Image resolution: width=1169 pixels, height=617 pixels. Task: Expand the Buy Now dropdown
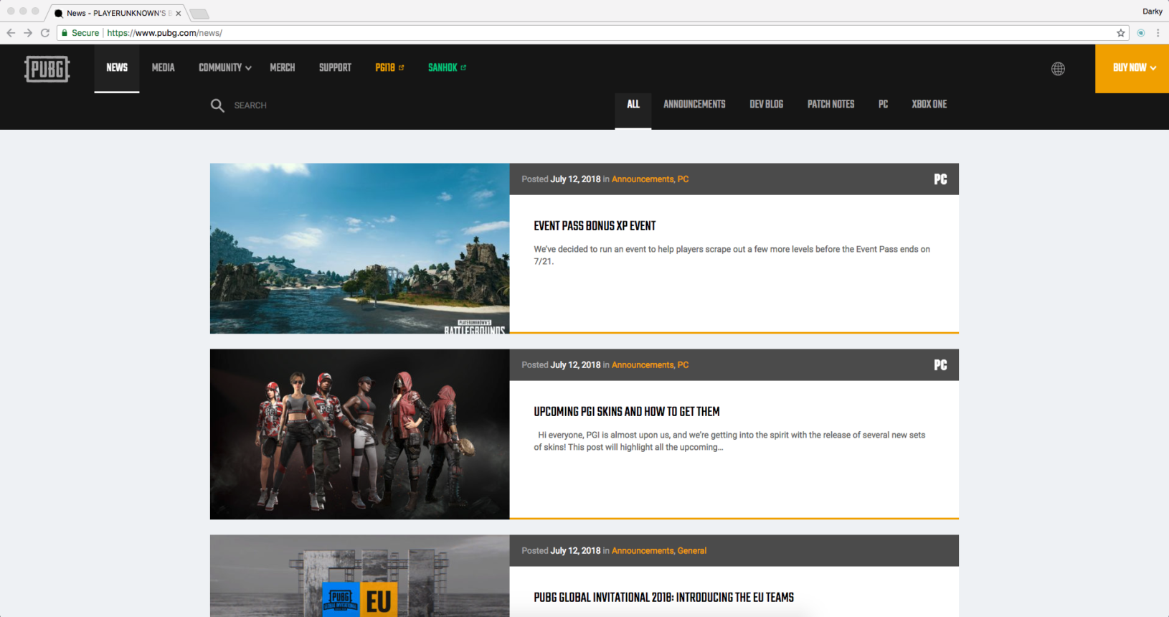click(x=1132, y=69)
